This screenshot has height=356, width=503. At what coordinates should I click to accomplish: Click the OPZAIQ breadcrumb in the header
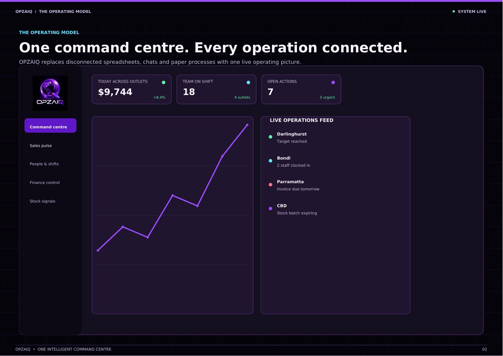24,11
